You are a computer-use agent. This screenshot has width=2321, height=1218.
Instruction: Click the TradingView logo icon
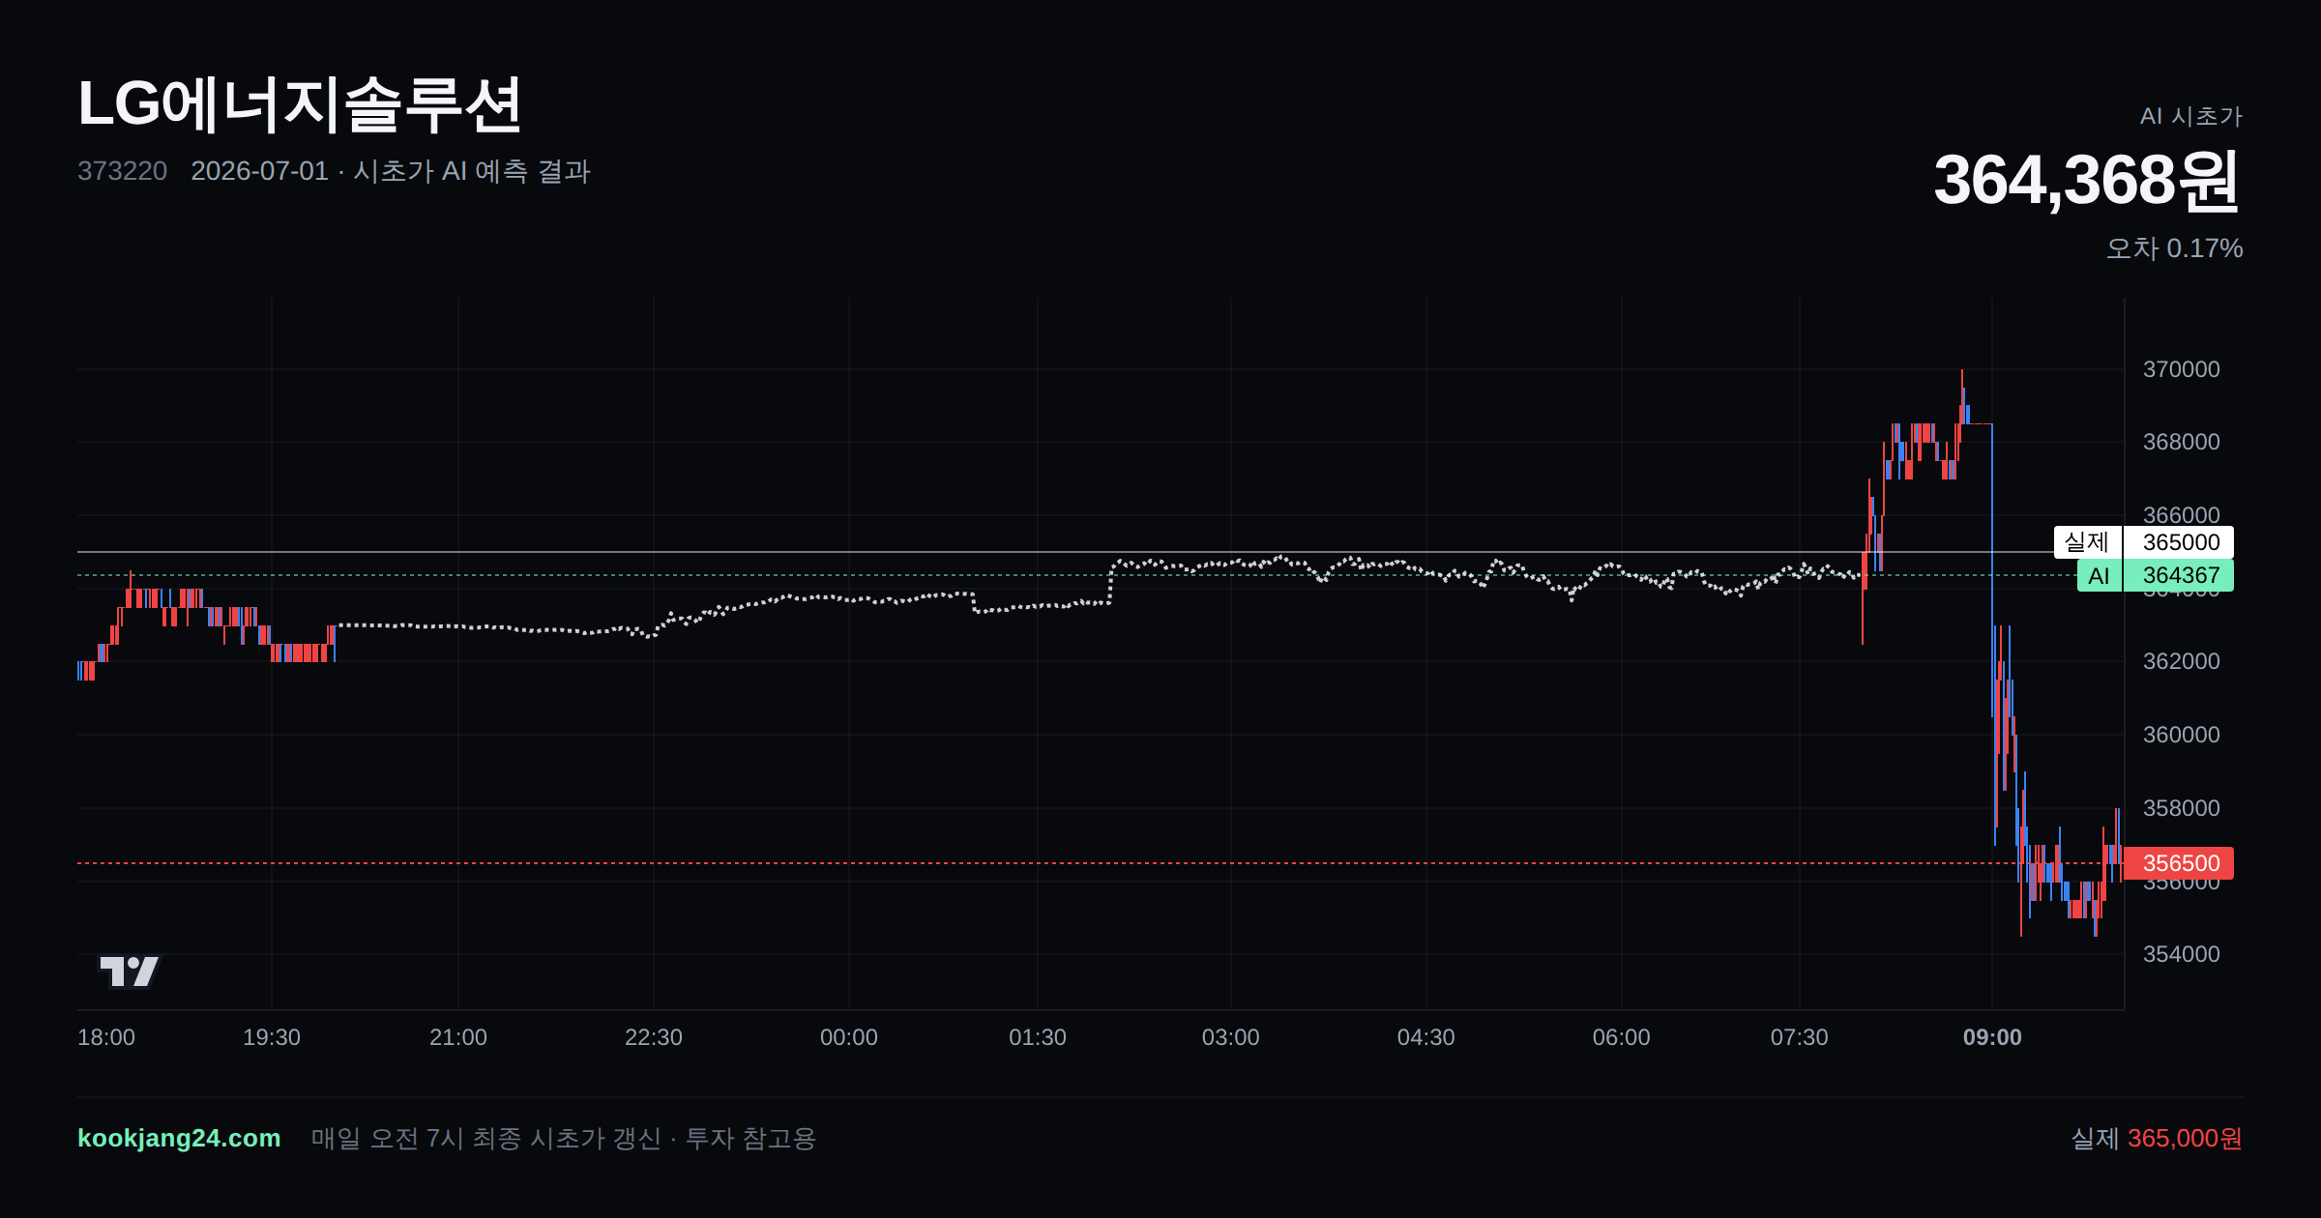129,971
